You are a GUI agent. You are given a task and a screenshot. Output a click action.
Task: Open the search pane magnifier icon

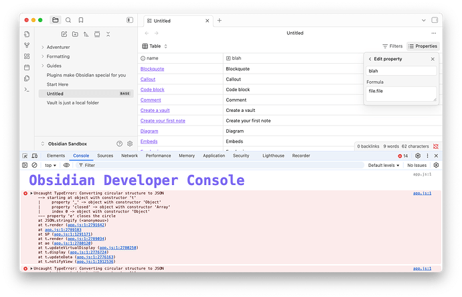[x=68, y=20]
